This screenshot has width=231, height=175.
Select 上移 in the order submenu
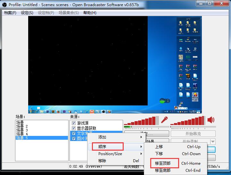[x=176, y=147]
